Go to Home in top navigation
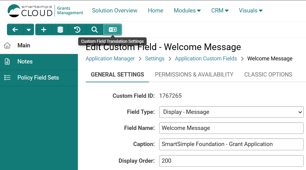The width and height of the screenshot is (306, 170). (x=155, y=11)
